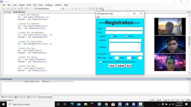The image size is (191, 107).
Task: Click the Paste toolbar icon
Action: 21,9
